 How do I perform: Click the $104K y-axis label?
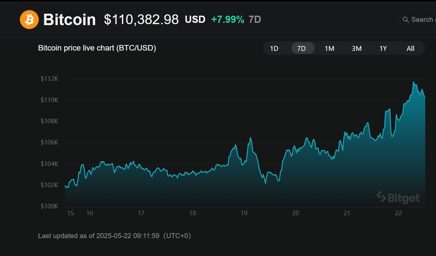[50, 164]
